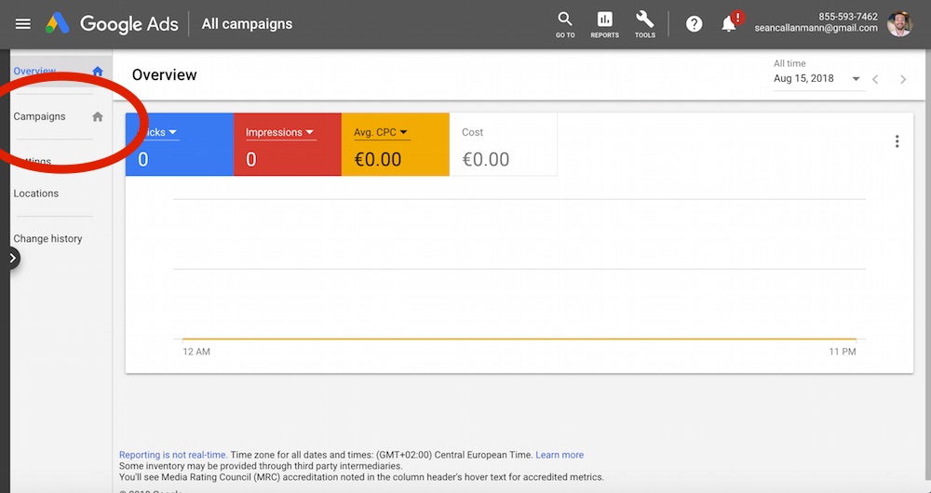Screen dimensions: 931x493
Task: Expand the collapsed side panel arrow
Action: pyautogui.click(x=12, y=258)
